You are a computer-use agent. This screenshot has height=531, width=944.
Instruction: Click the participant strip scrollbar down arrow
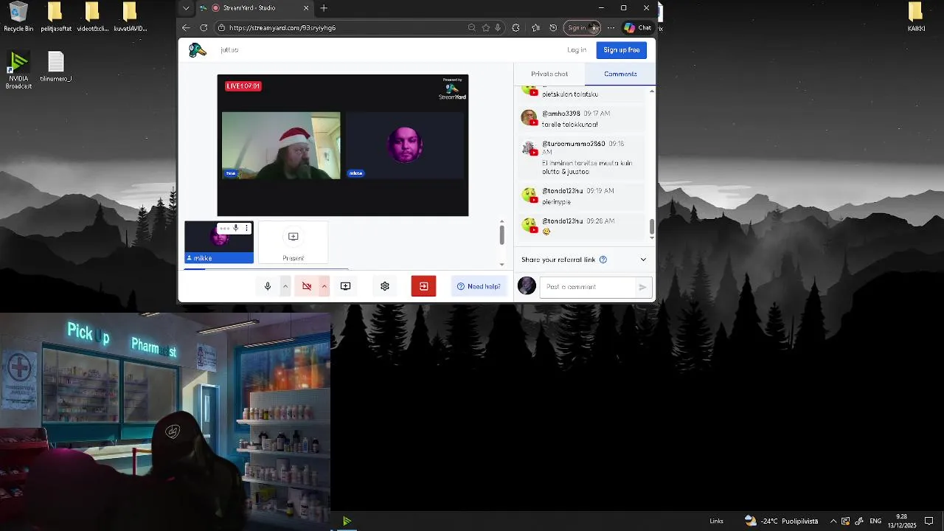click(x=502, y=264)
